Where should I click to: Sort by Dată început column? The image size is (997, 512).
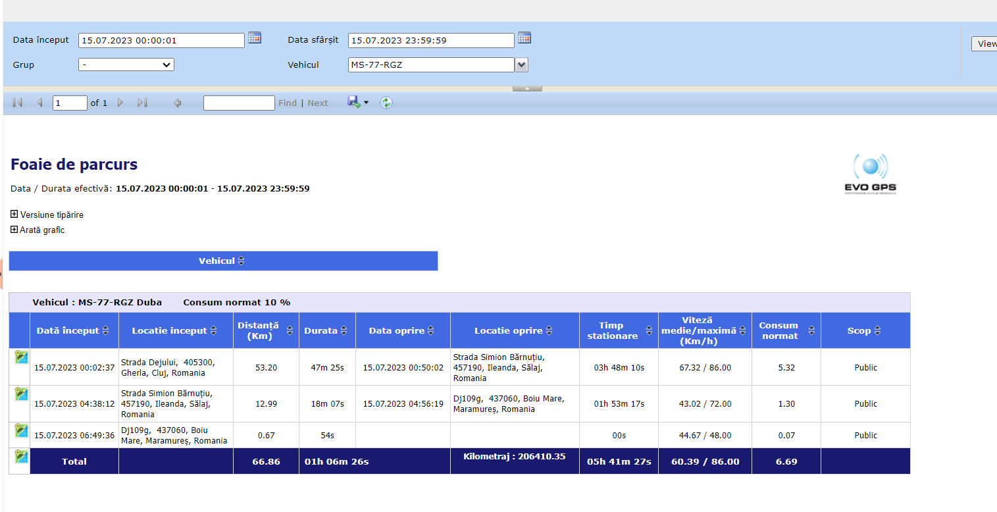pyautogui.click(x=106, y=331)
